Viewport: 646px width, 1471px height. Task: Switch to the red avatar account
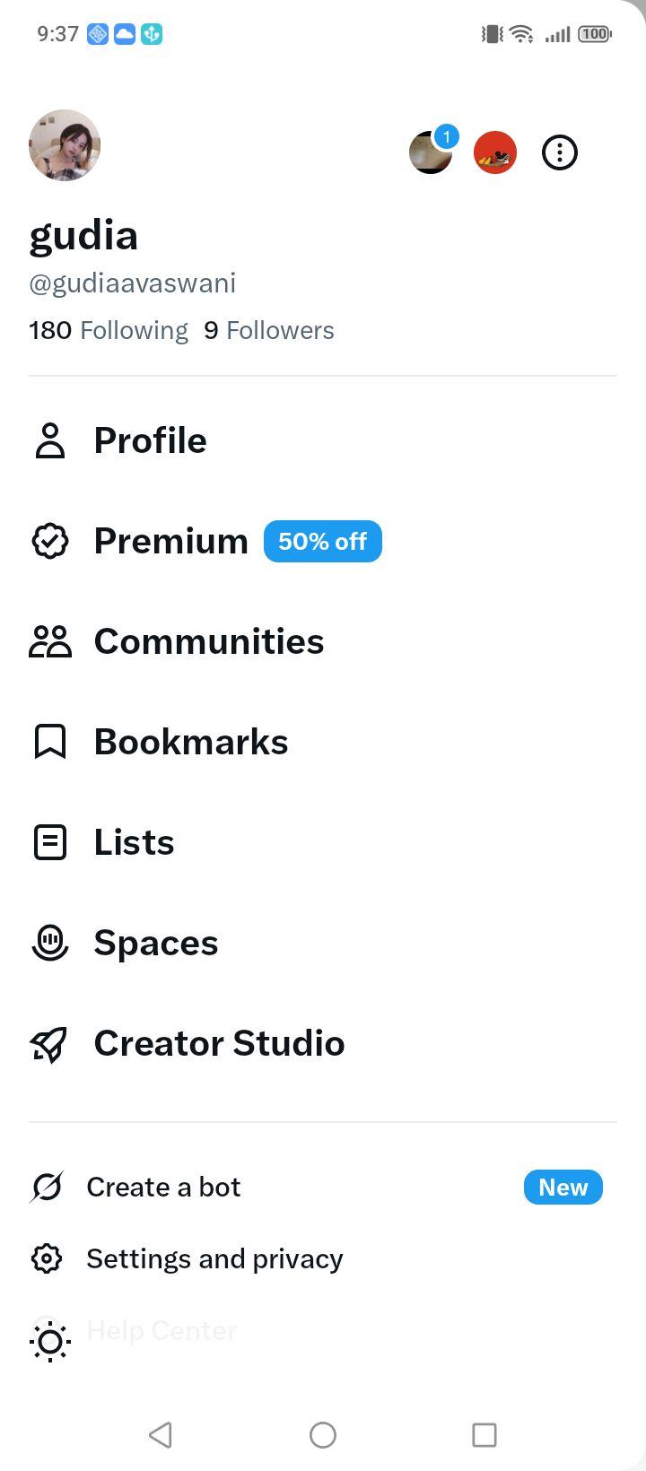pyautogui.click(x=495, y=152)
